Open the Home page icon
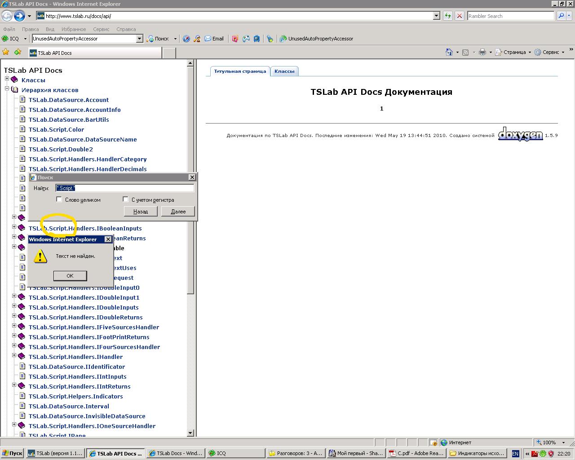 [x=449, y=52]
